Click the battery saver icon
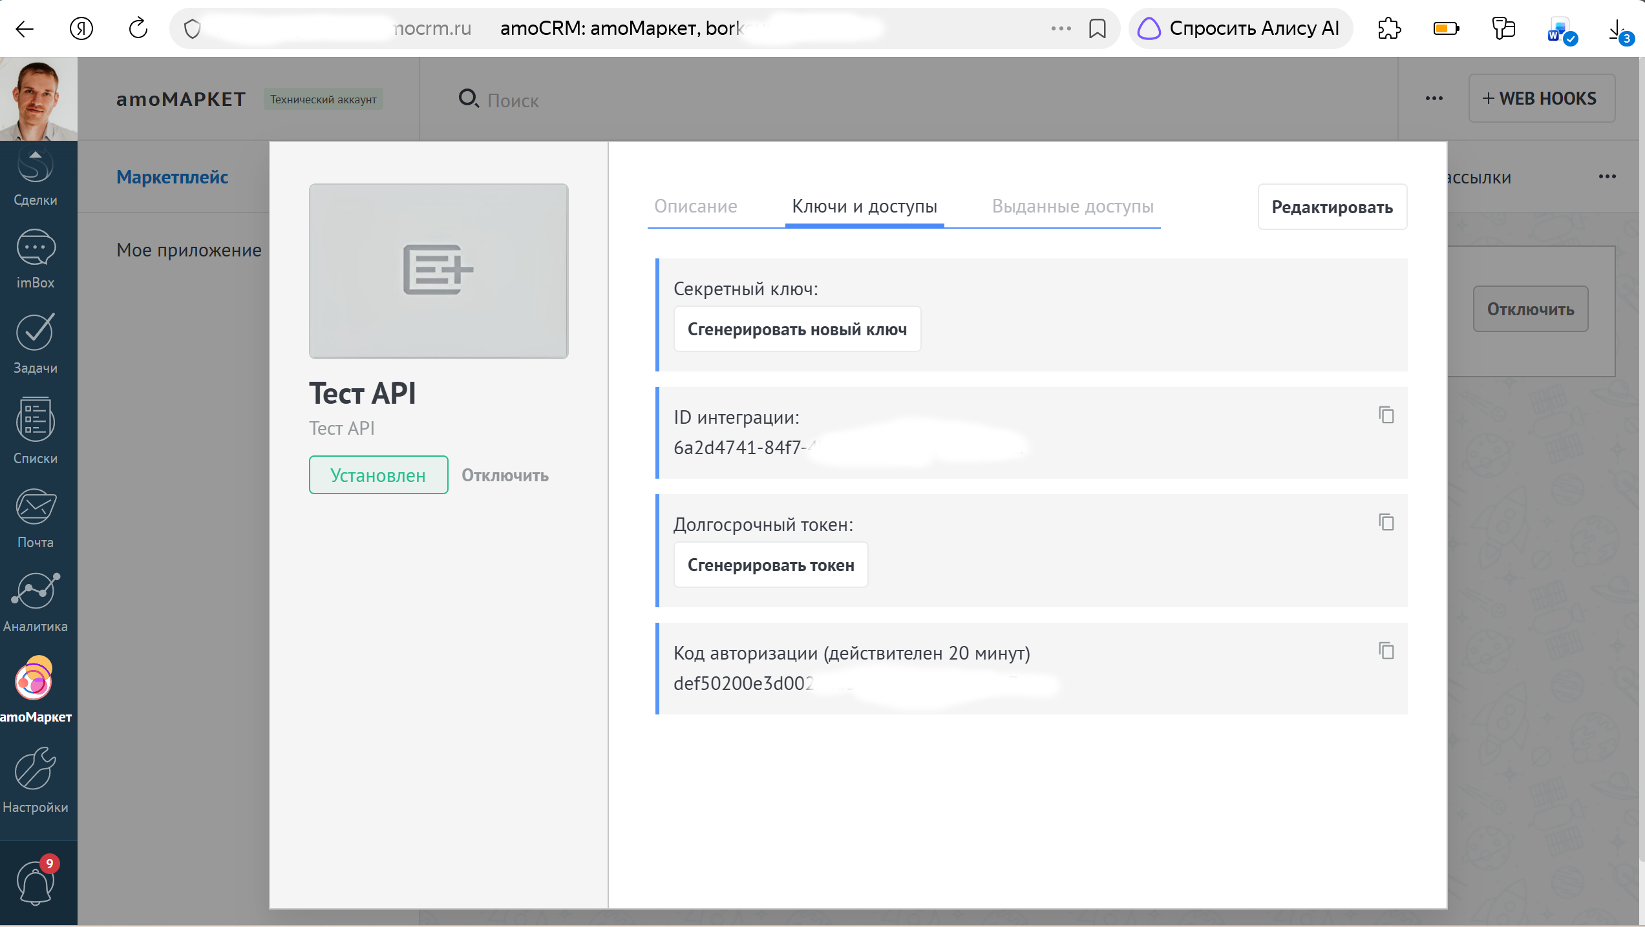Image resolution: width=1645 pixels, height=927 pixels. coord(1446,28)
